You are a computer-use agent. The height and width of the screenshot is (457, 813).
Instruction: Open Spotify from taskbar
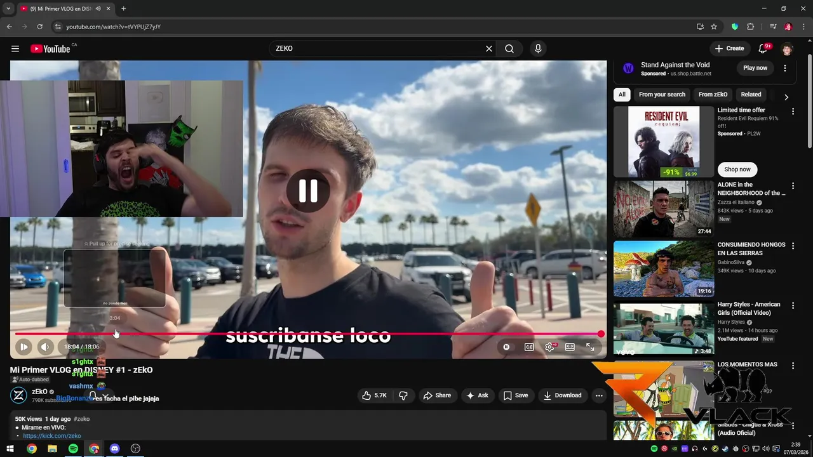73,449
